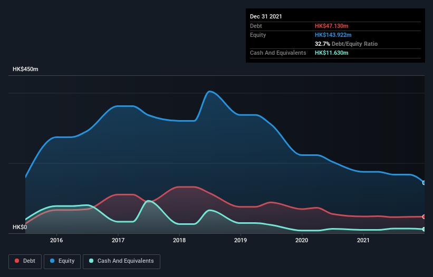Select the Cash end-point marker on chart

point(424,229)
